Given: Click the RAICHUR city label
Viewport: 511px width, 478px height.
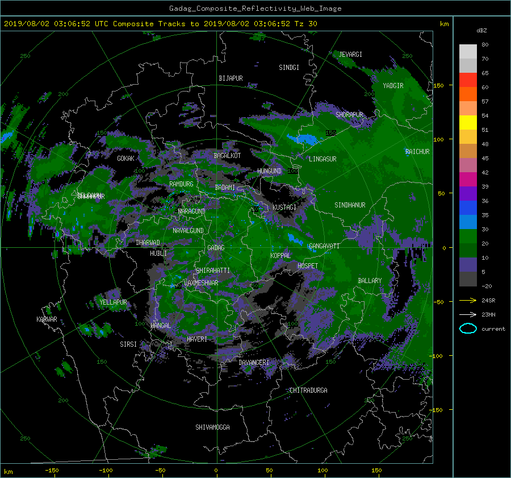Looking at the screenshot, I should (x=417, y=152).
